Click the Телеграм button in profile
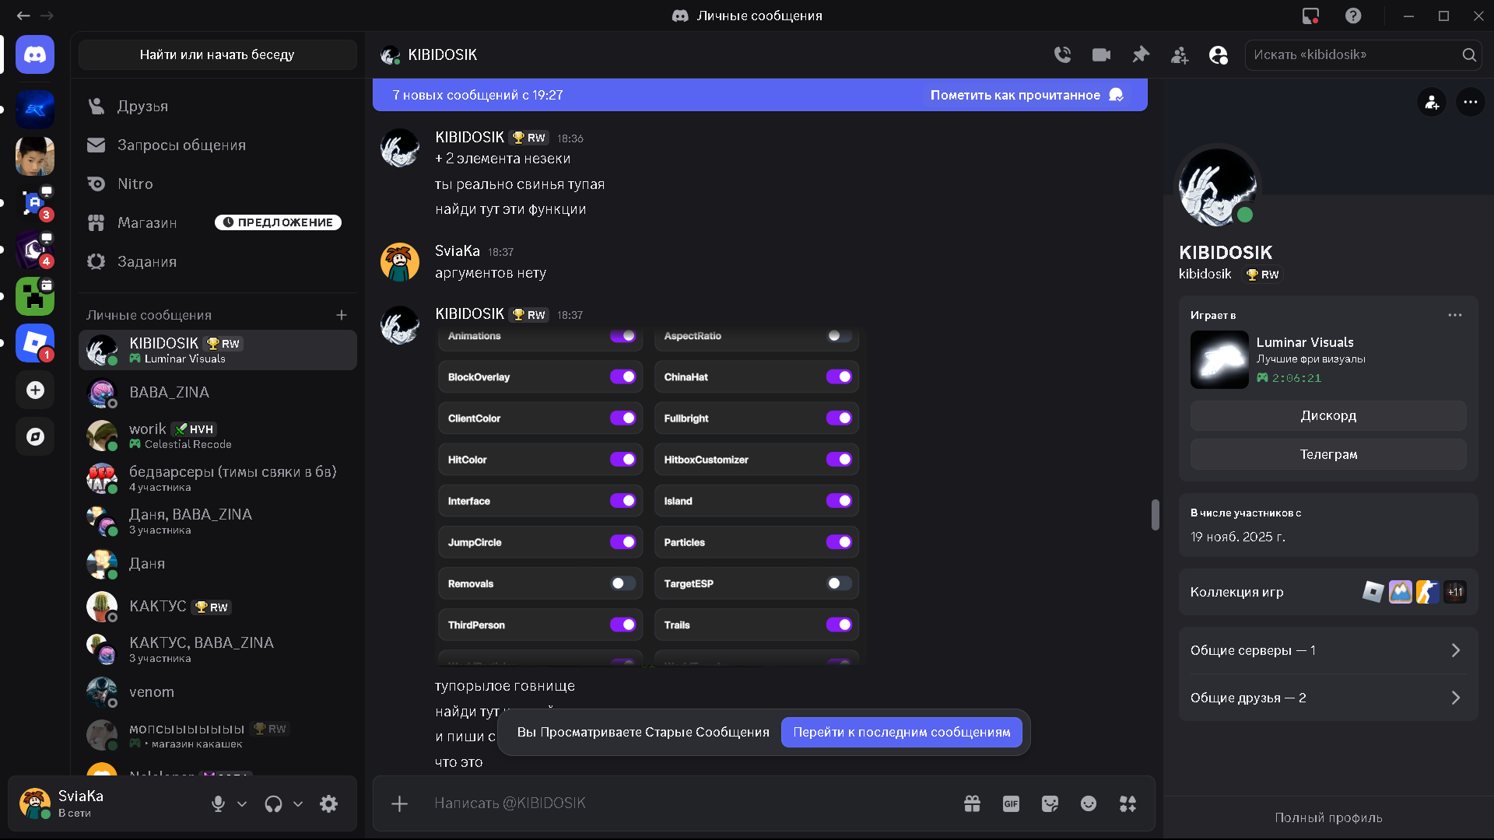 point(1328,454)
